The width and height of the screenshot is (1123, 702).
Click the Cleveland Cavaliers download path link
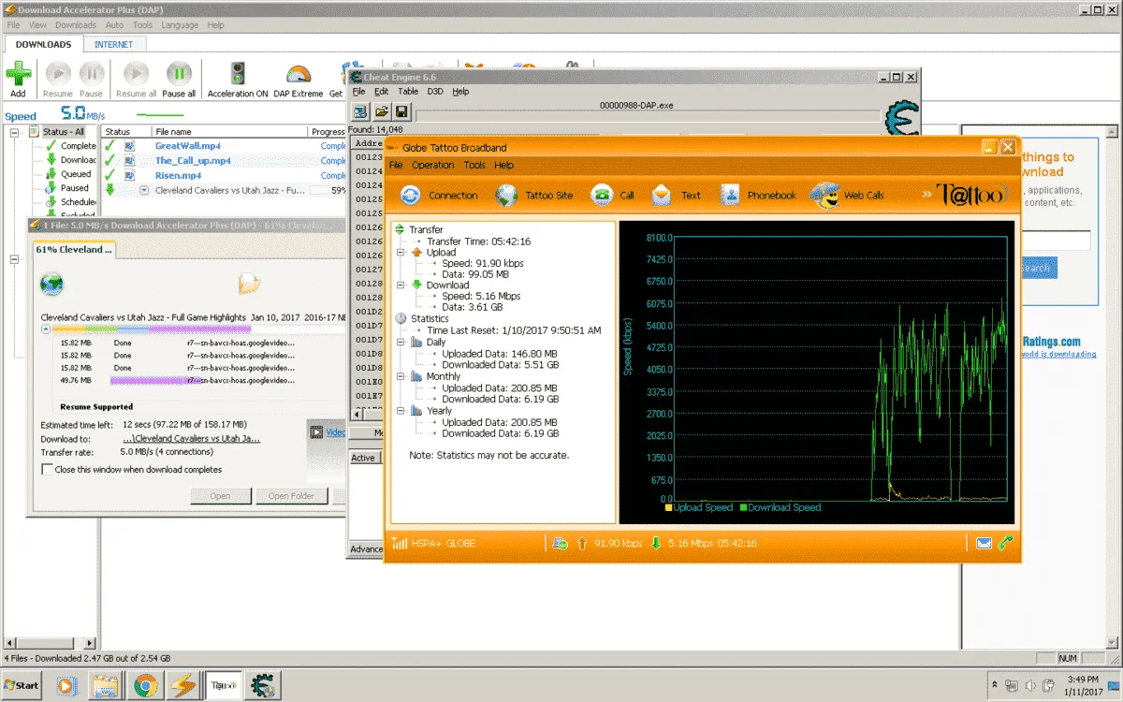[192, 438]
